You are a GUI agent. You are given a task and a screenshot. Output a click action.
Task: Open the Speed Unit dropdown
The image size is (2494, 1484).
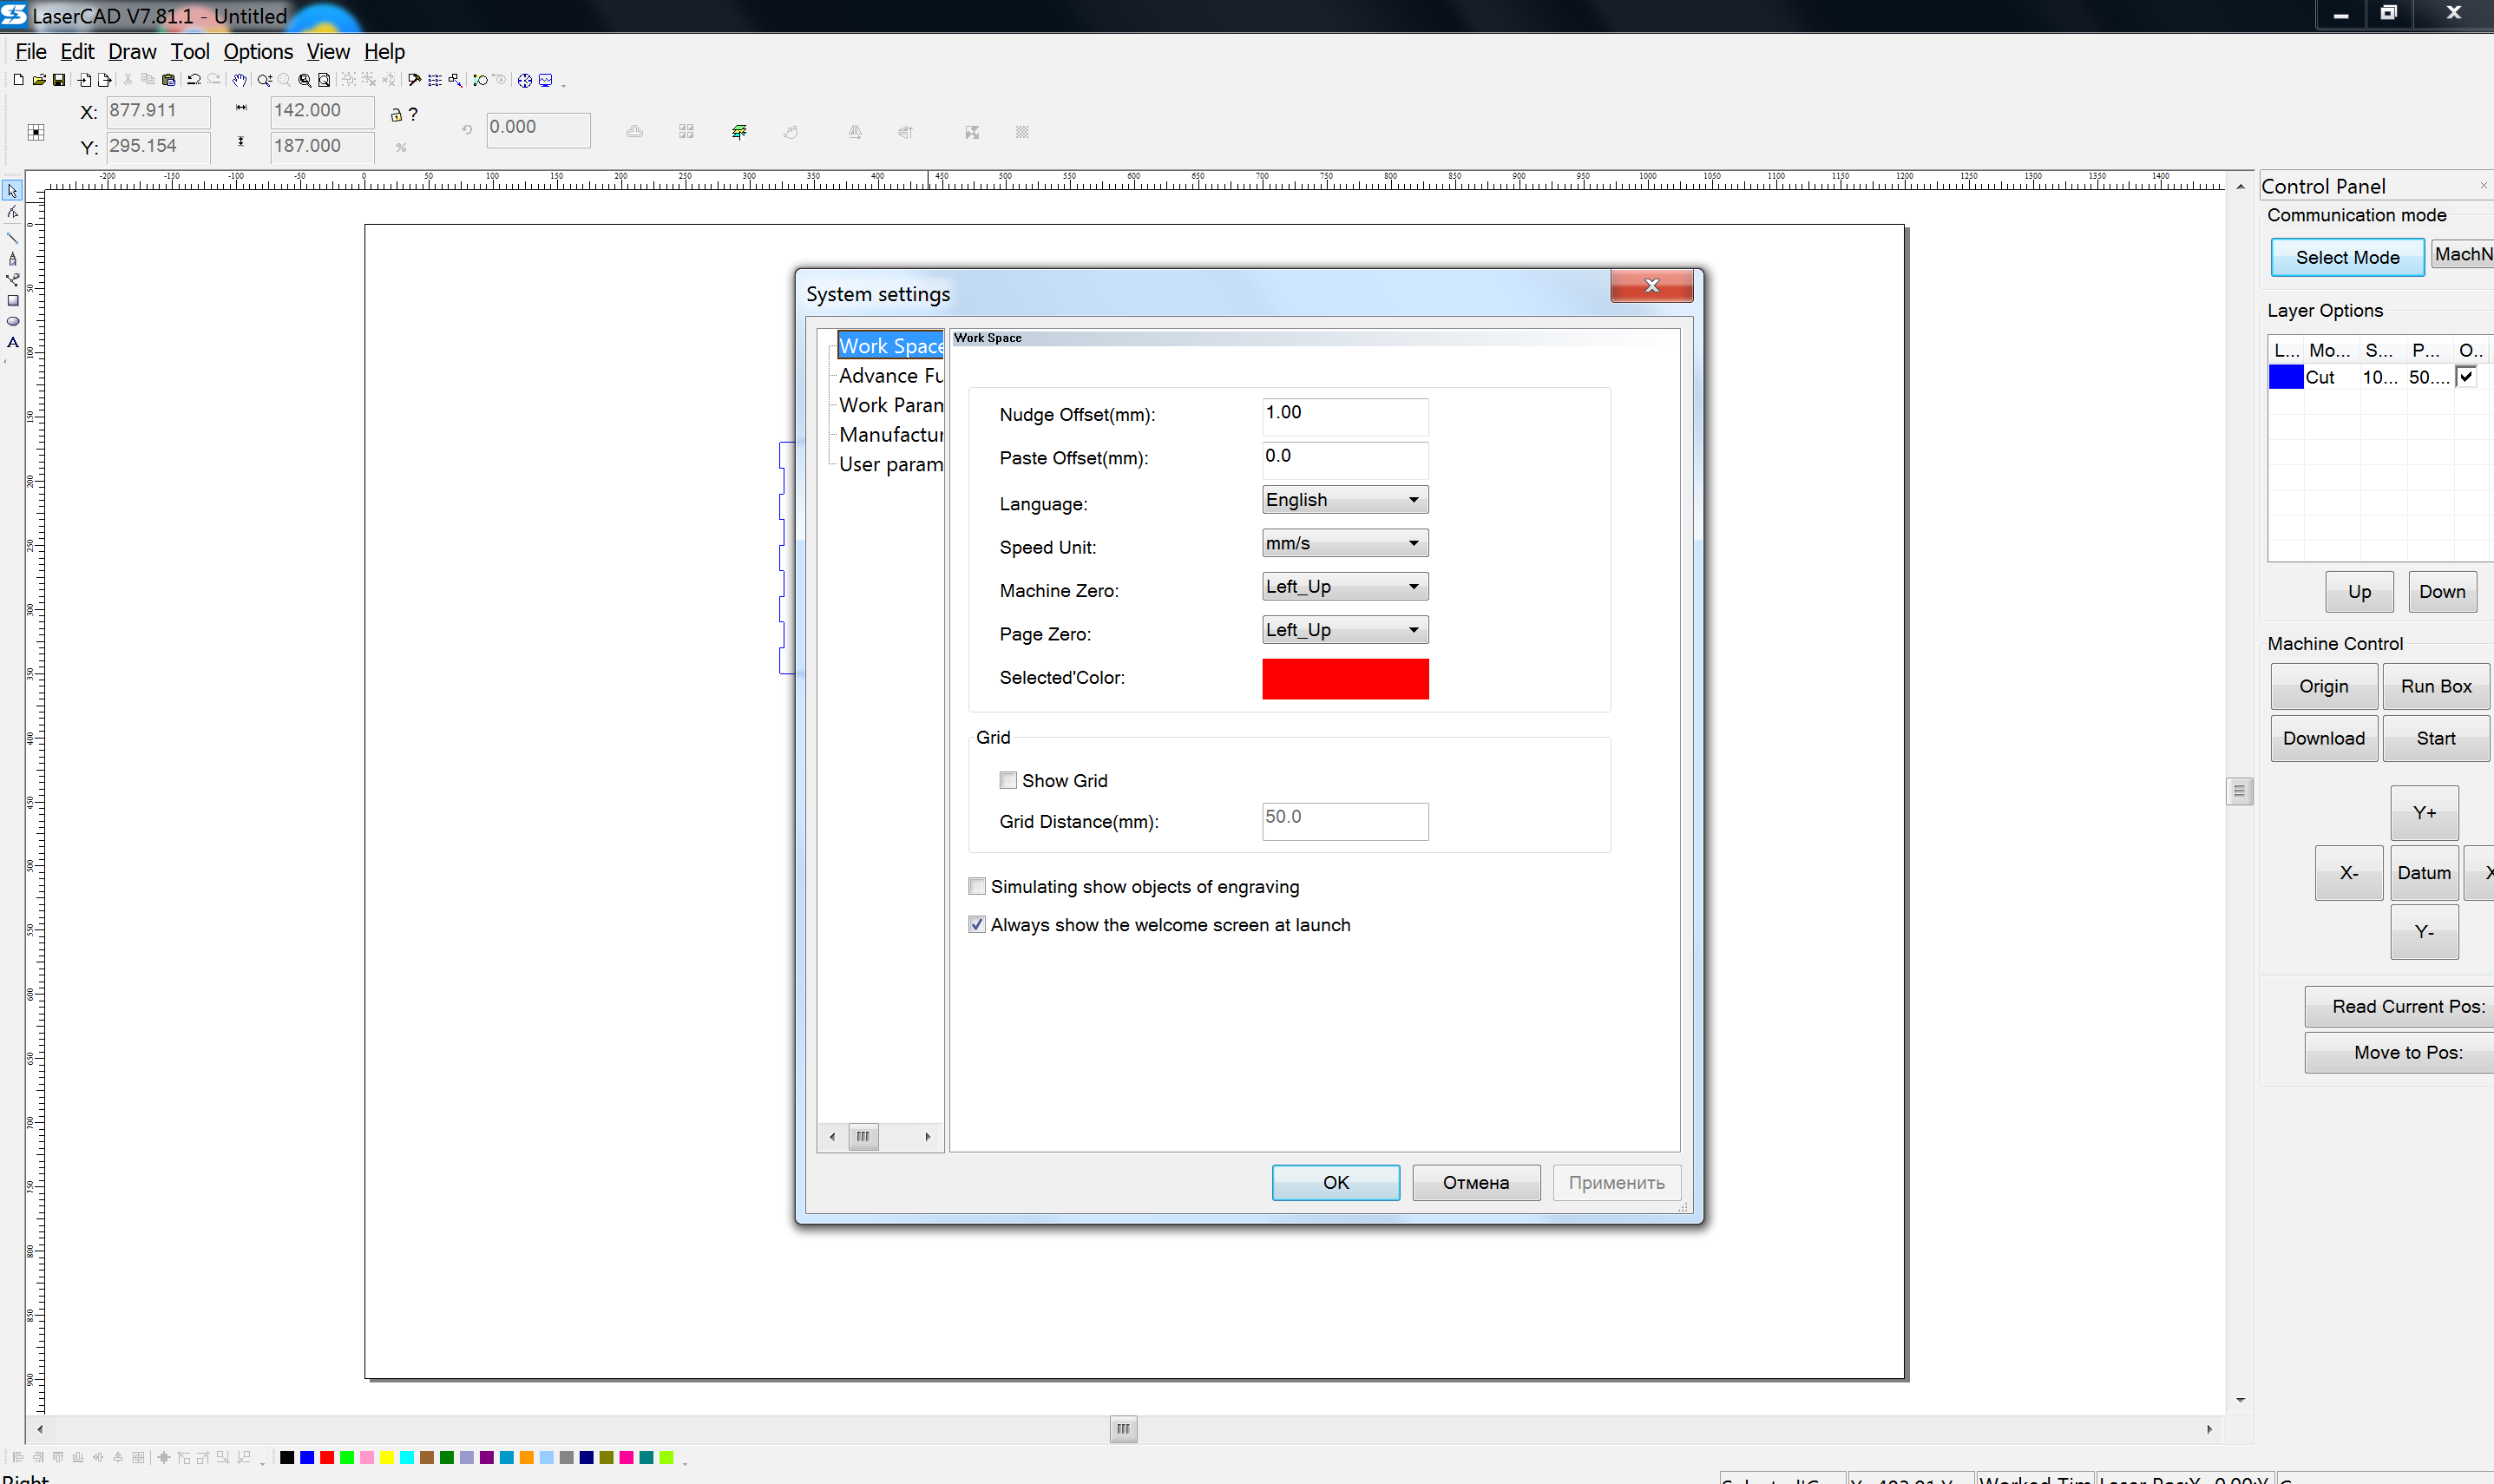tap(1344, 543)
